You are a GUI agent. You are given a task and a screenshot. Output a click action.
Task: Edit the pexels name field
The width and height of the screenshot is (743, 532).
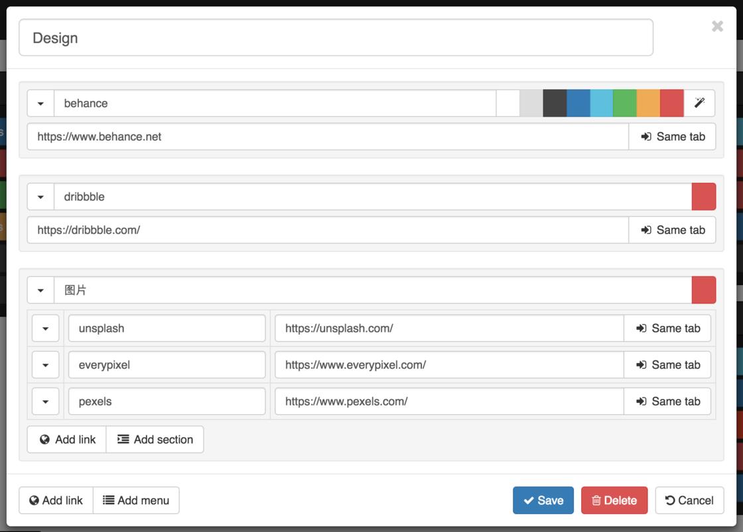coord(167,401)
